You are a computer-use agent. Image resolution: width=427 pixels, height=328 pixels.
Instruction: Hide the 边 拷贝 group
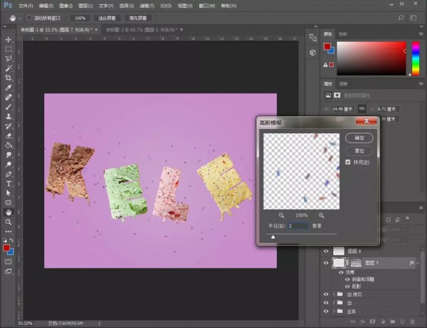click(x=326, y=294)
